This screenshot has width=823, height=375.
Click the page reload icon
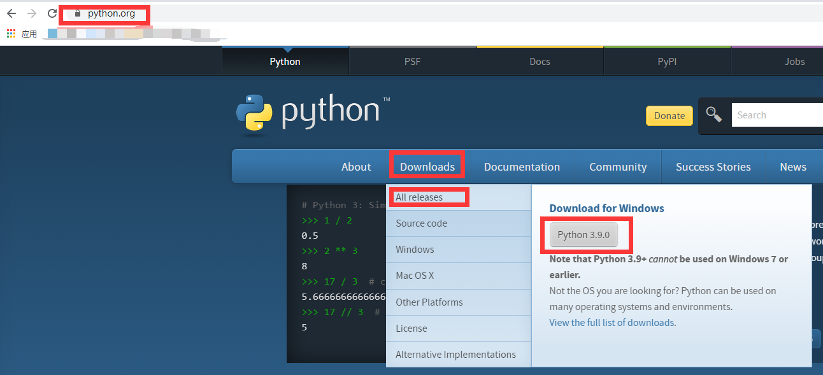pyautogui.click(x=51, y=13)
